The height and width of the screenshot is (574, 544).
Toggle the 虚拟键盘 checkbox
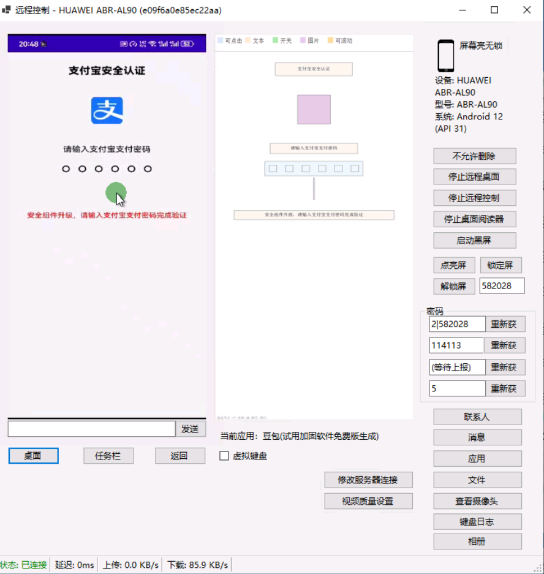pyautogui.click(x=224, y=456)
